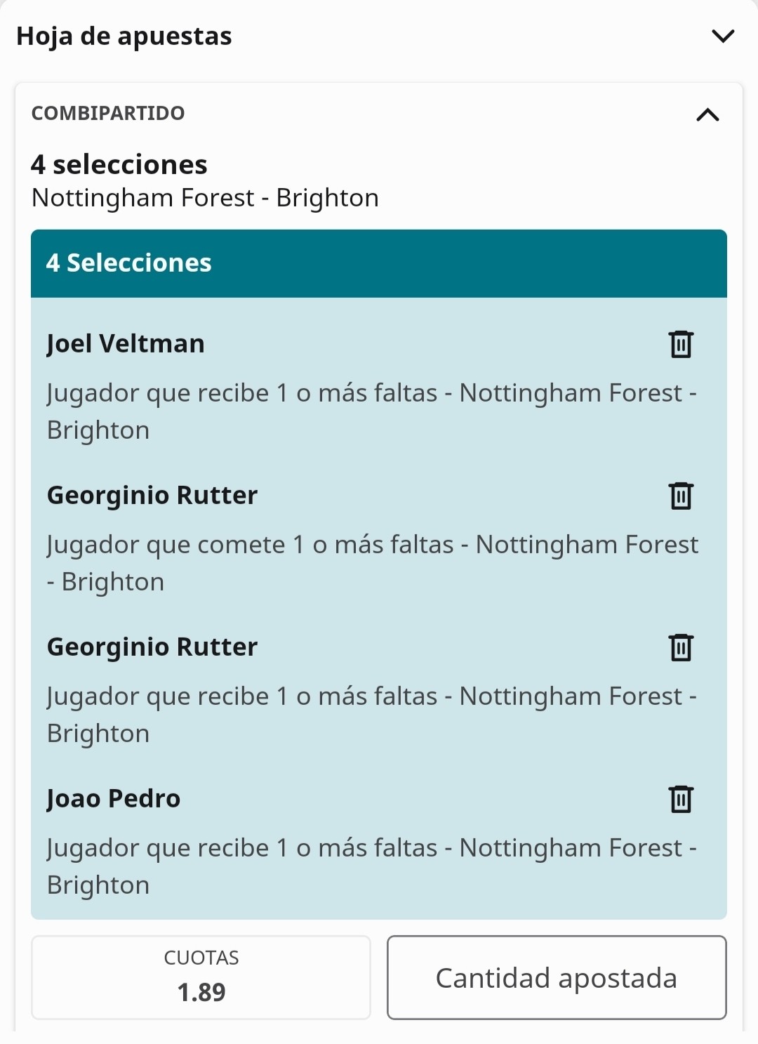This screenshot has height=1044, width=758.
Task: Collapse the Hoja de apuestas panel
Action: (x=722, y=36)
